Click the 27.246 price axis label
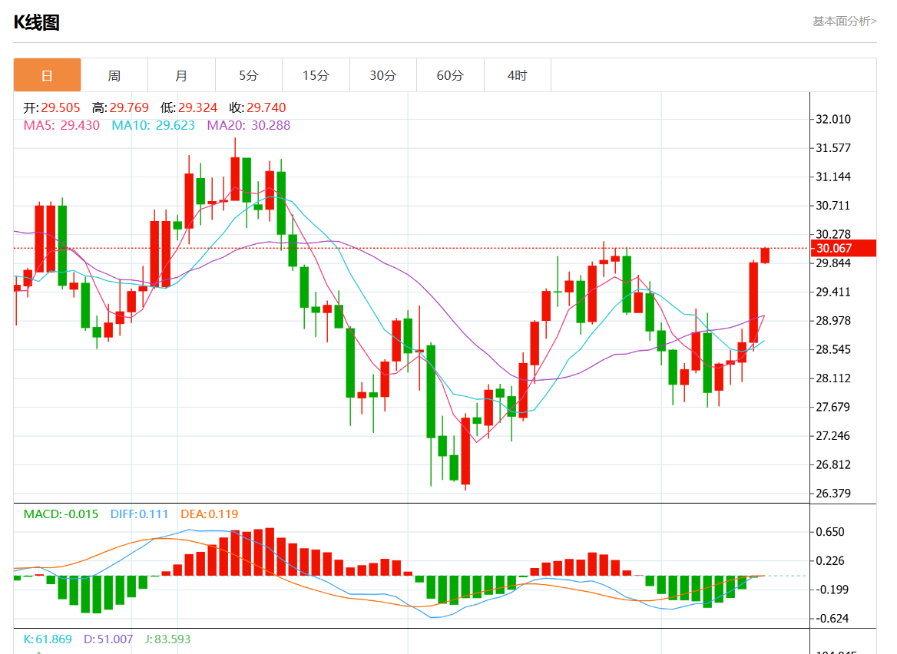This screenshot has width=897, height=654. [x=833, y=436]
